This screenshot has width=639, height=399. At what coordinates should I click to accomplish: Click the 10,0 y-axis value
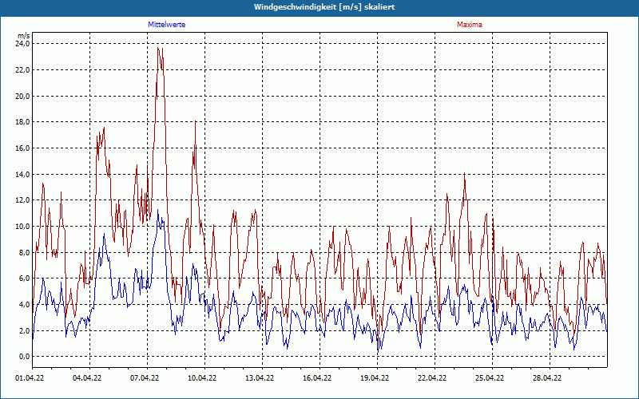point(23,227)
